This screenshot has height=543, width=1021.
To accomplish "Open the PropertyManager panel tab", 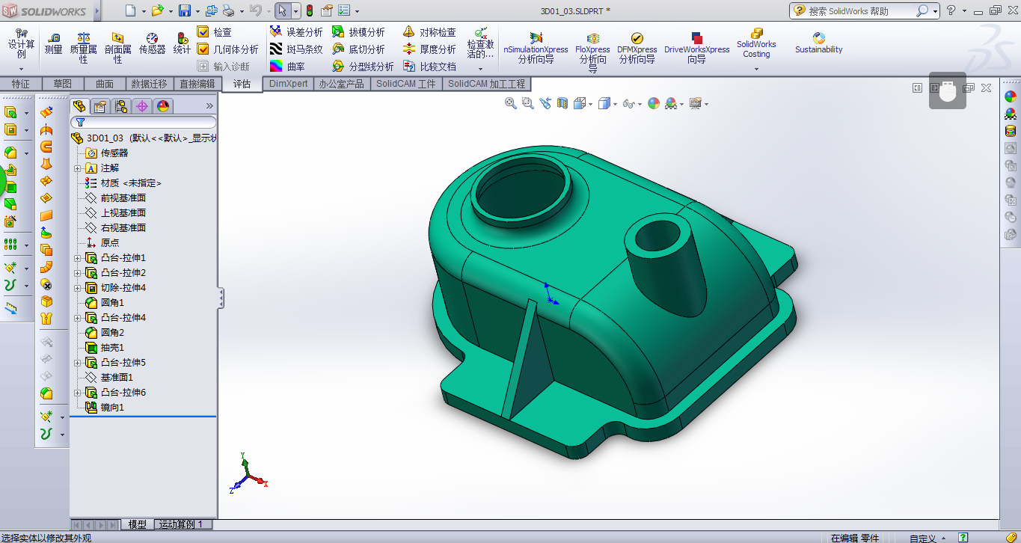I will click(x=99, y=106).
